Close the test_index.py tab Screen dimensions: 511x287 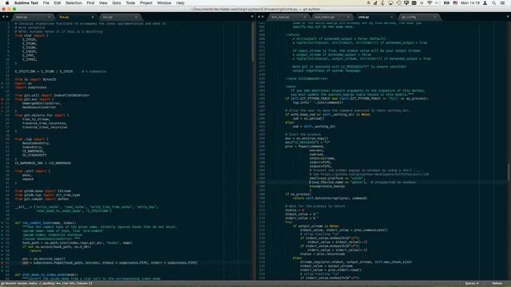[348, 17]
